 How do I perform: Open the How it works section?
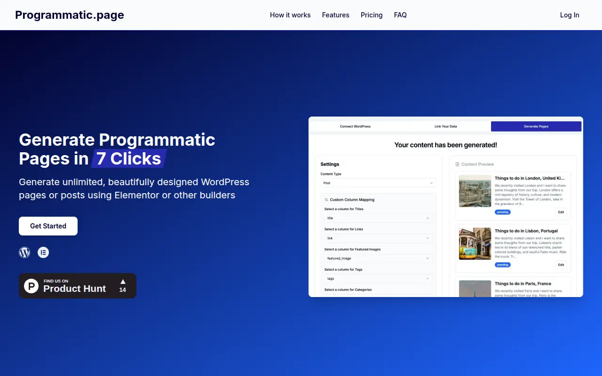290,15
